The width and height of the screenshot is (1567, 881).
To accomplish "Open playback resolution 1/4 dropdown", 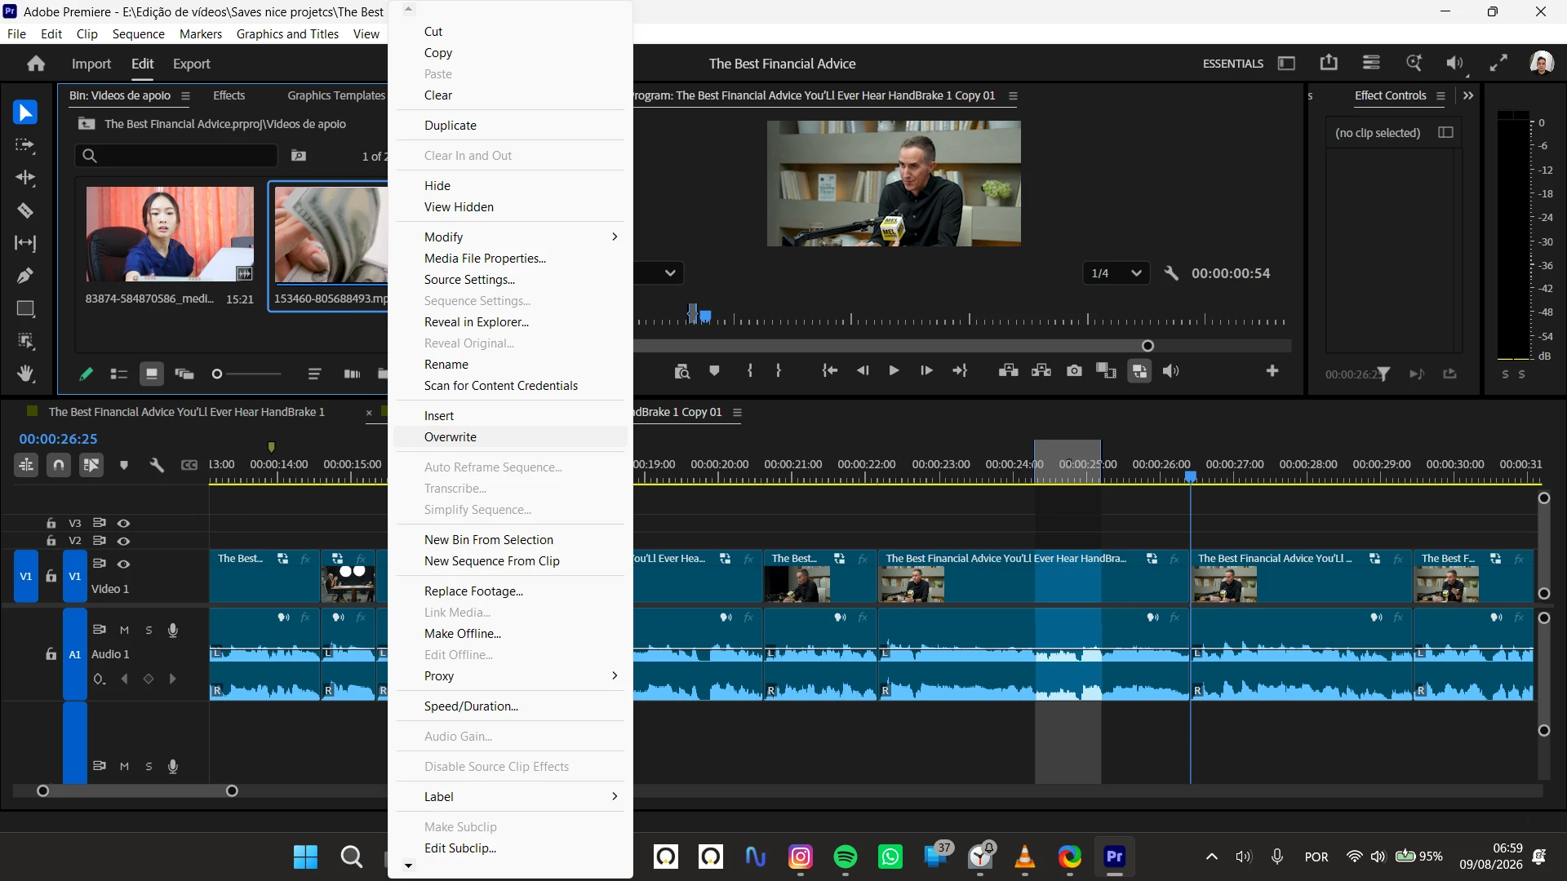I will (1116, 273).
